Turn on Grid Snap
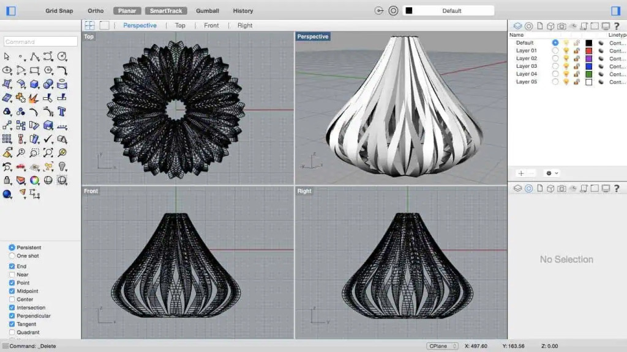The image size is (627, 352). (59, 11)
